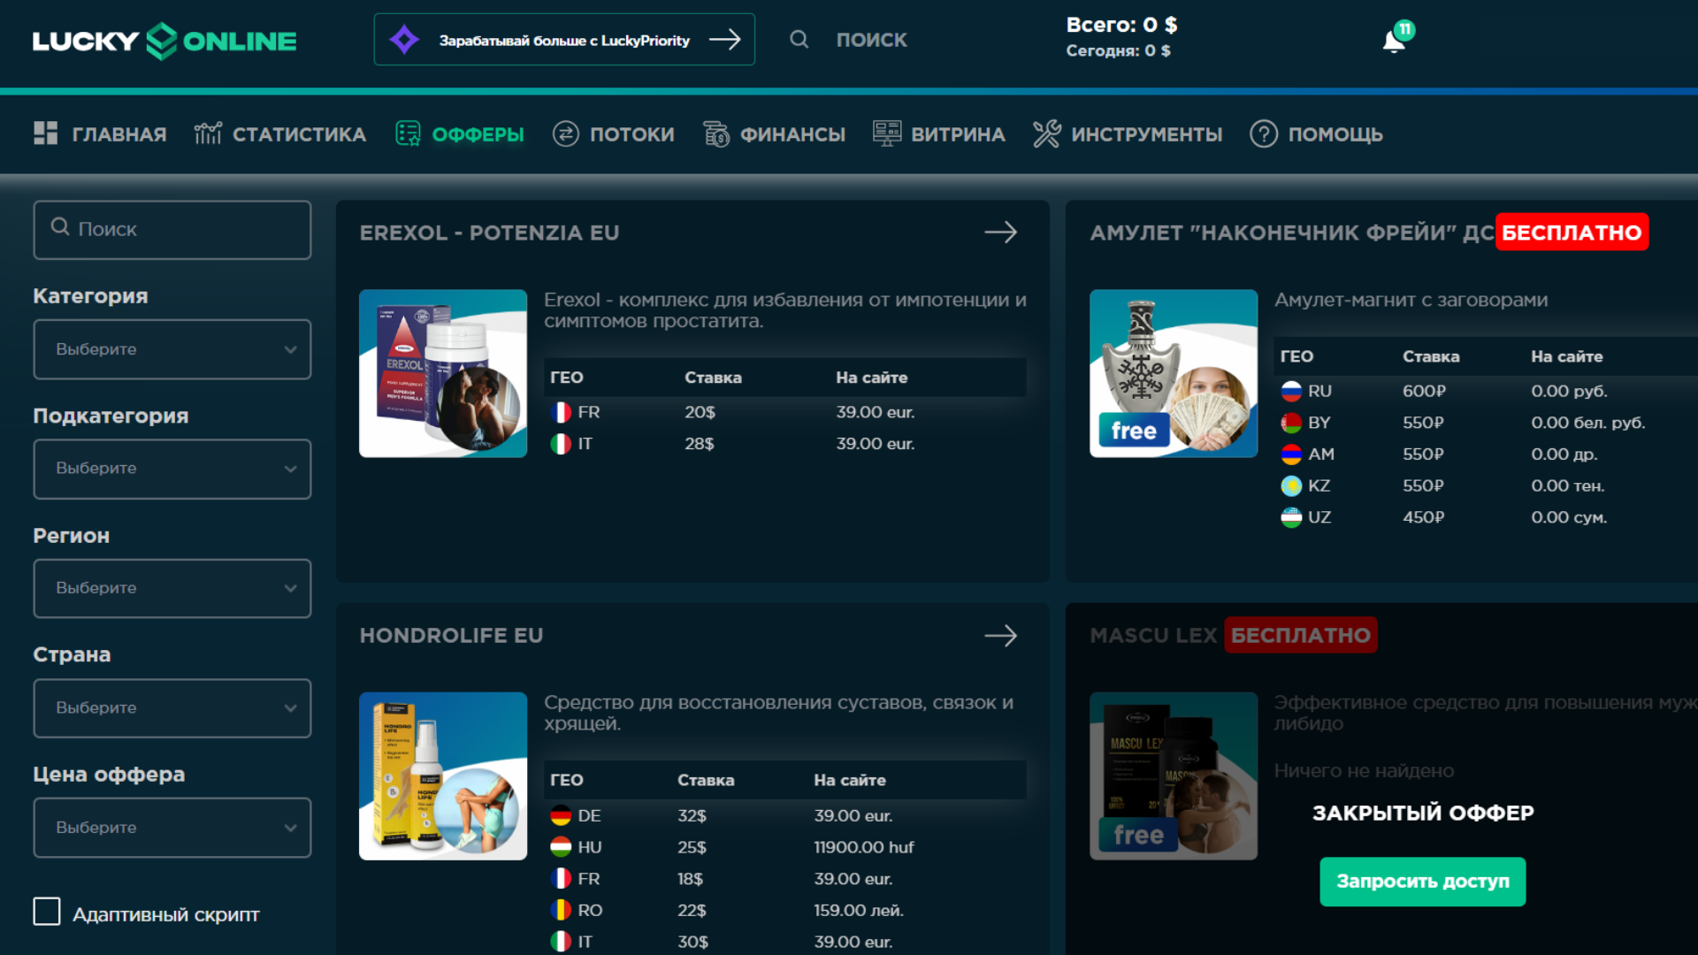The height and width of the screenshot is (955, 1698).
Task: Open the Регион dropdown
Action: (x=172, y=588)
